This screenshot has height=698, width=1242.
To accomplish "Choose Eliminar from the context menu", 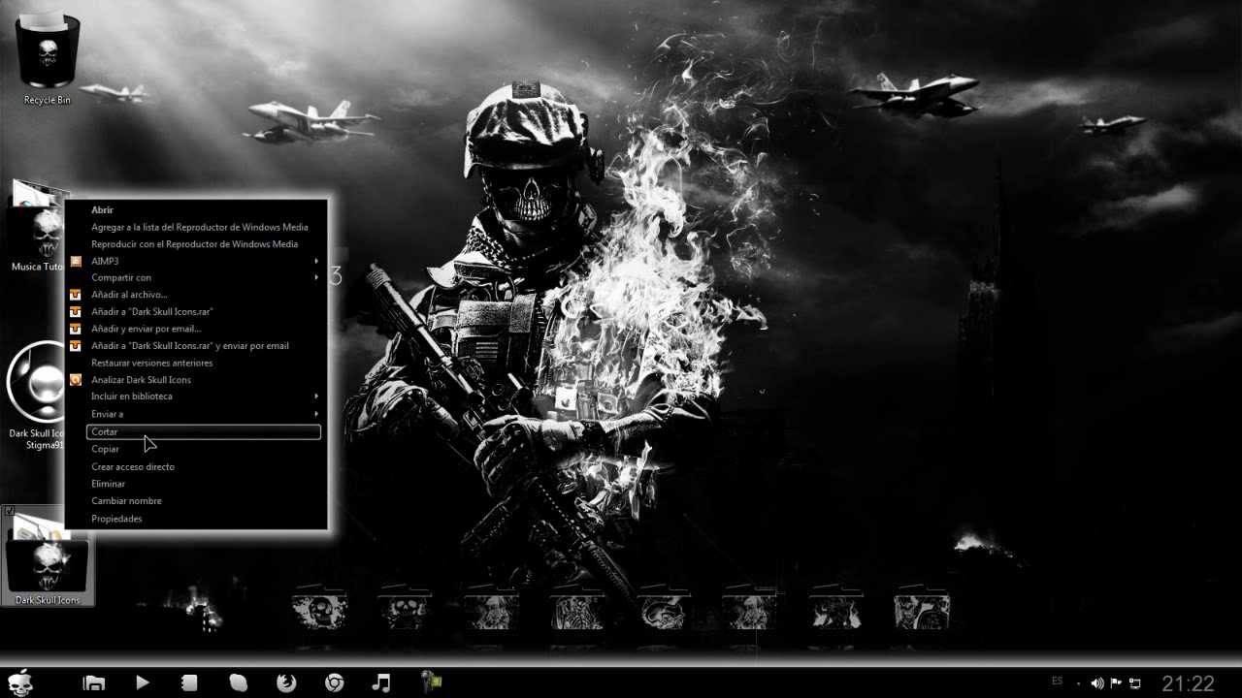I will (108, 484).
